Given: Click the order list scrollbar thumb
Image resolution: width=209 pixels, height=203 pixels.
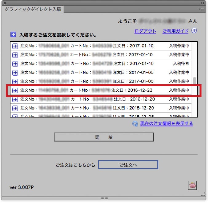Looking at the screenshot, I should coord(195,80).
